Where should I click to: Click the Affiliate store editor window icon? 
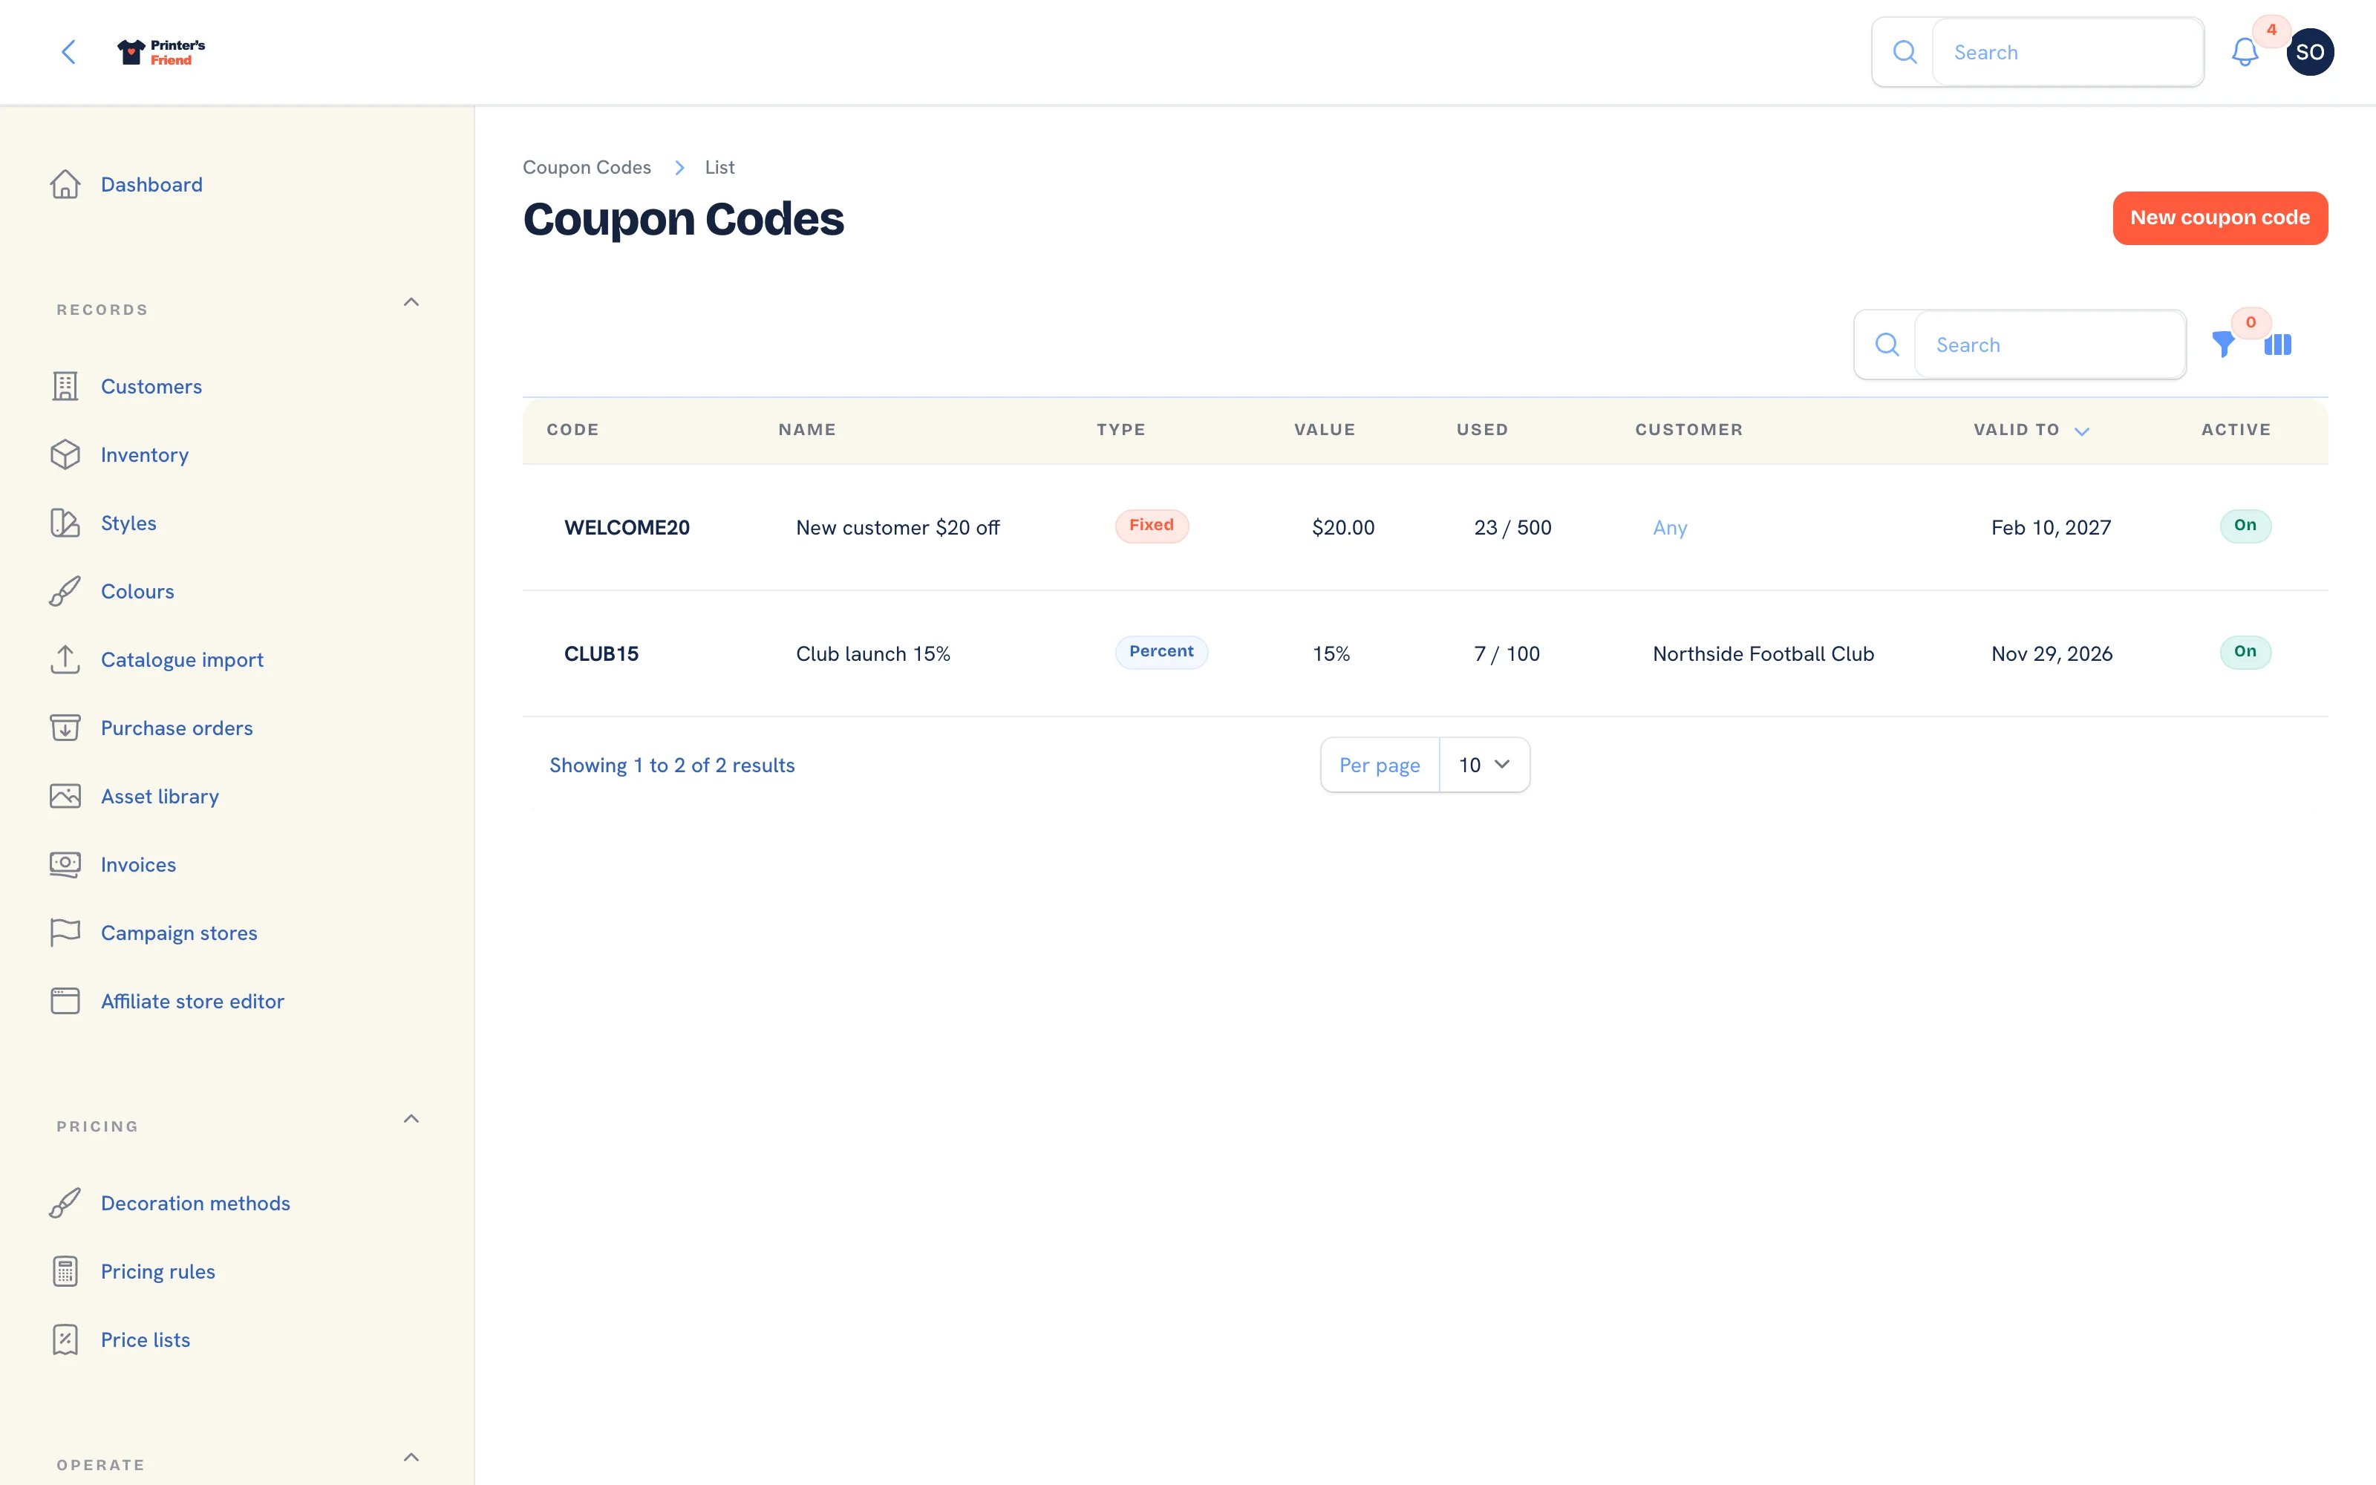[65, 1001]
